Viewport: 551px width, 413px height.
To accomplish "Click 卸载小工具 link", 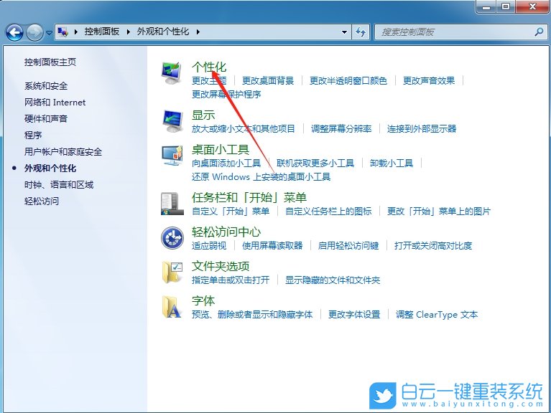I will (392, 163).
